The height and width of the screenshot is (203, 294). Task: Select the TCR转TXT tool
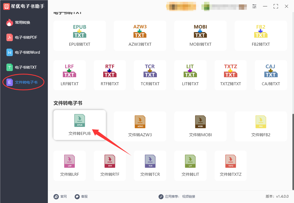pyautogui.click(x=150, y=75)
